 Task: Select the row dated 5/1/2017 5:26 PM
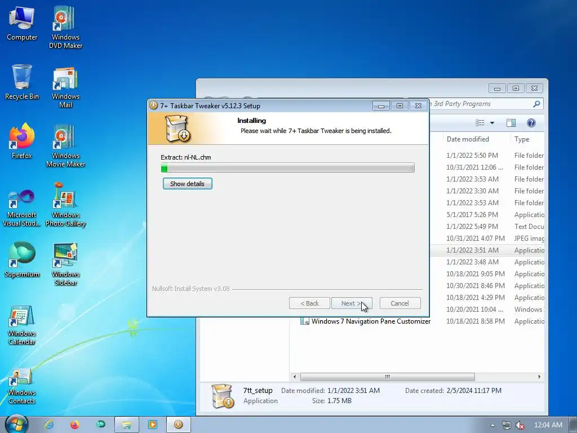pos(487,215)
